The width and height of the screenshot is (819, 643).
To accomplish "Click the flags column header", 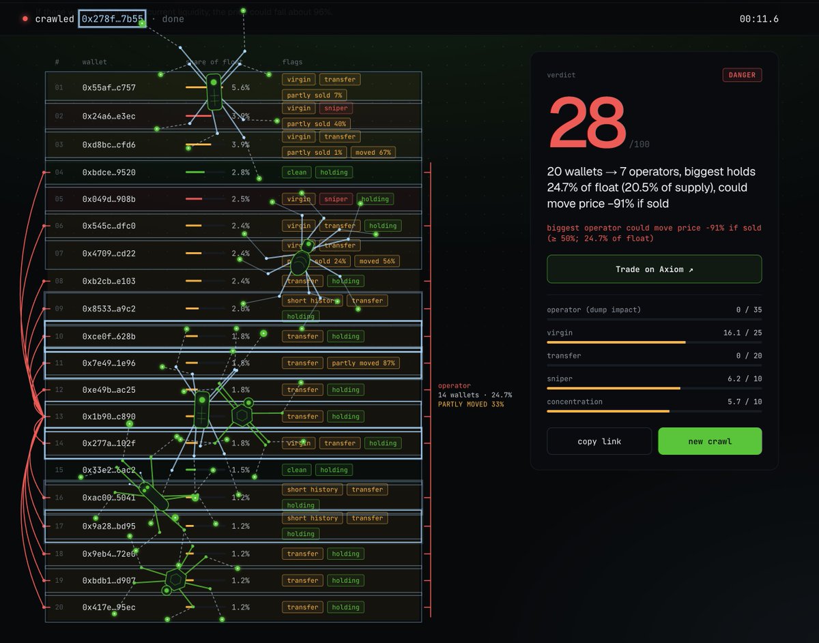I will pyautogui.click(x=292, y=62).
